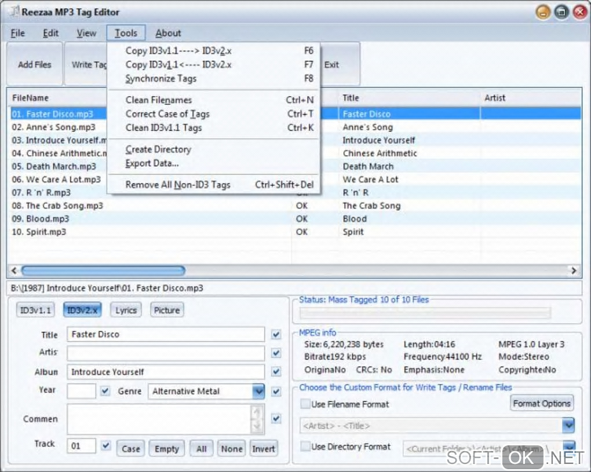Open the File menu
This screenshot has height=472, width=591.
(18, 33)
